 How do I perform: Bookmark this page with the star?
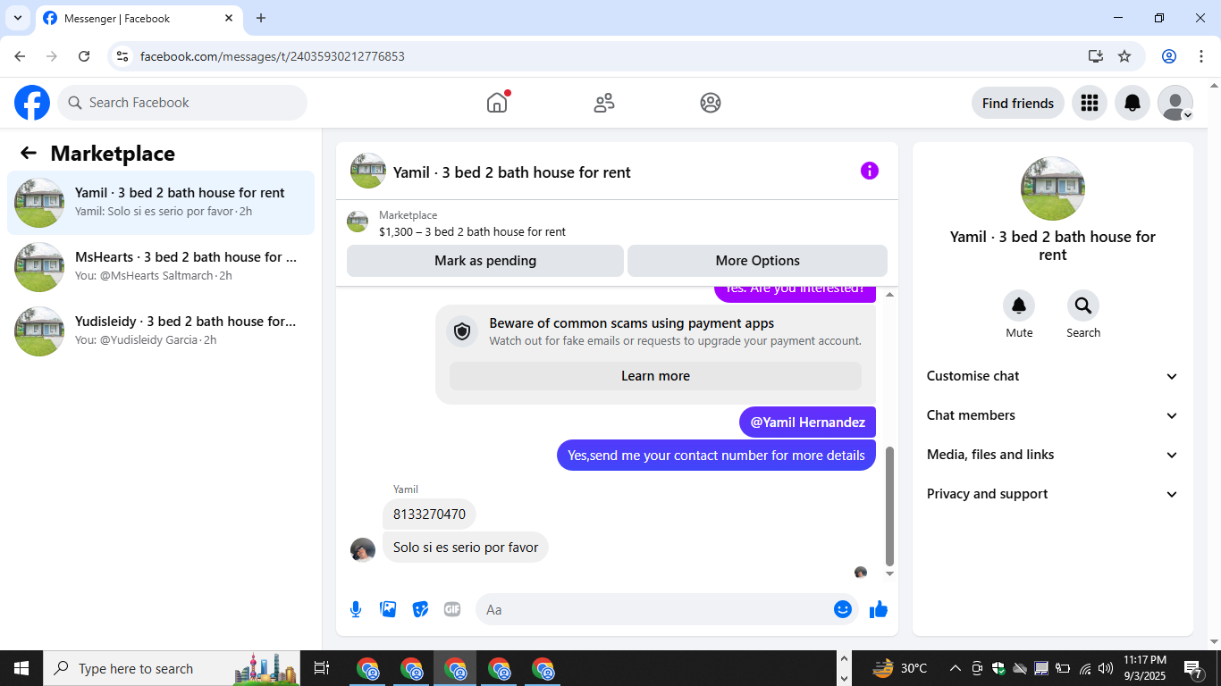click(1124, 56)
